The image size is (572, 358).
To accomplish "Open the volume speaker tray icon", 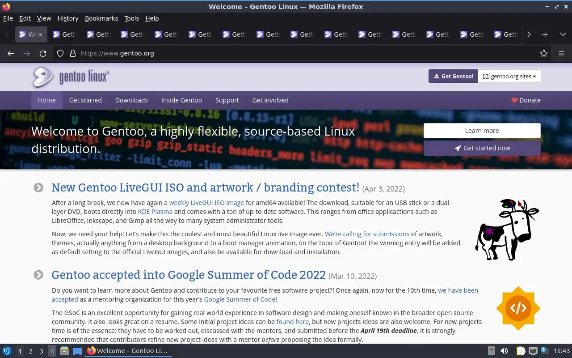I will tap(504, 351).
